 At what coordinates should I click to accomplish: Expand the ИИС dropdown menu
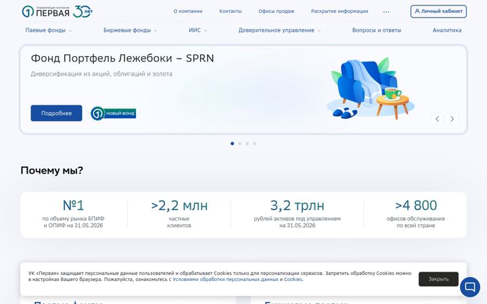pos(198,30)
